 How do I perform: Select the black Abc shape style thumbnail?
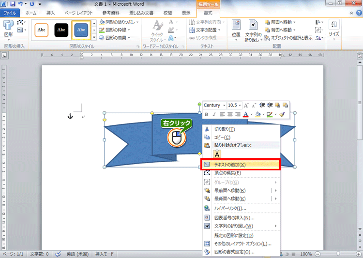pyautogui.click(x=61, y=30)
